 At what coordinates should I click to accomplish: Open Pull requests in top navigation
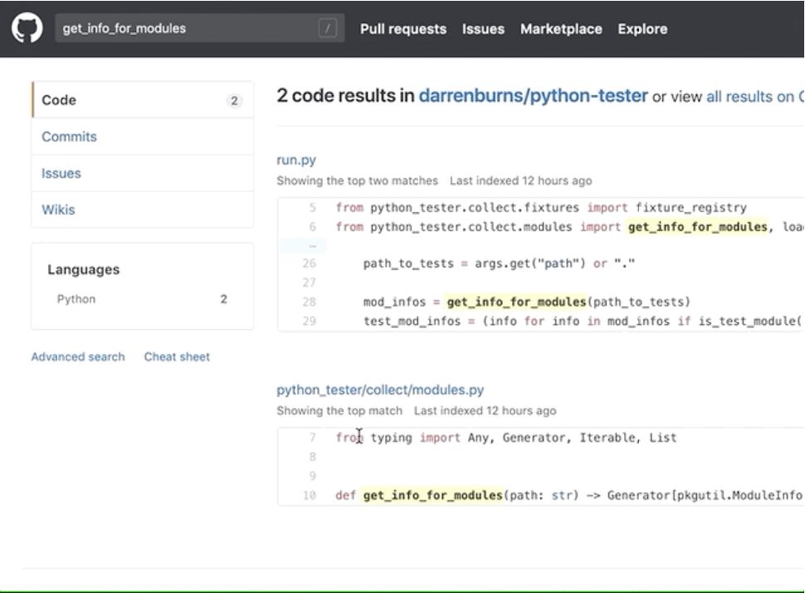(402, 29)
